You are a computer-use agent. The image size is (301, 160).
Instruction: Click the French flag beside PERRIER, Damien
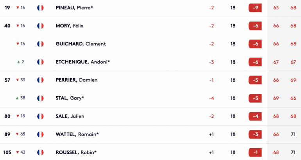coord(40,80)
